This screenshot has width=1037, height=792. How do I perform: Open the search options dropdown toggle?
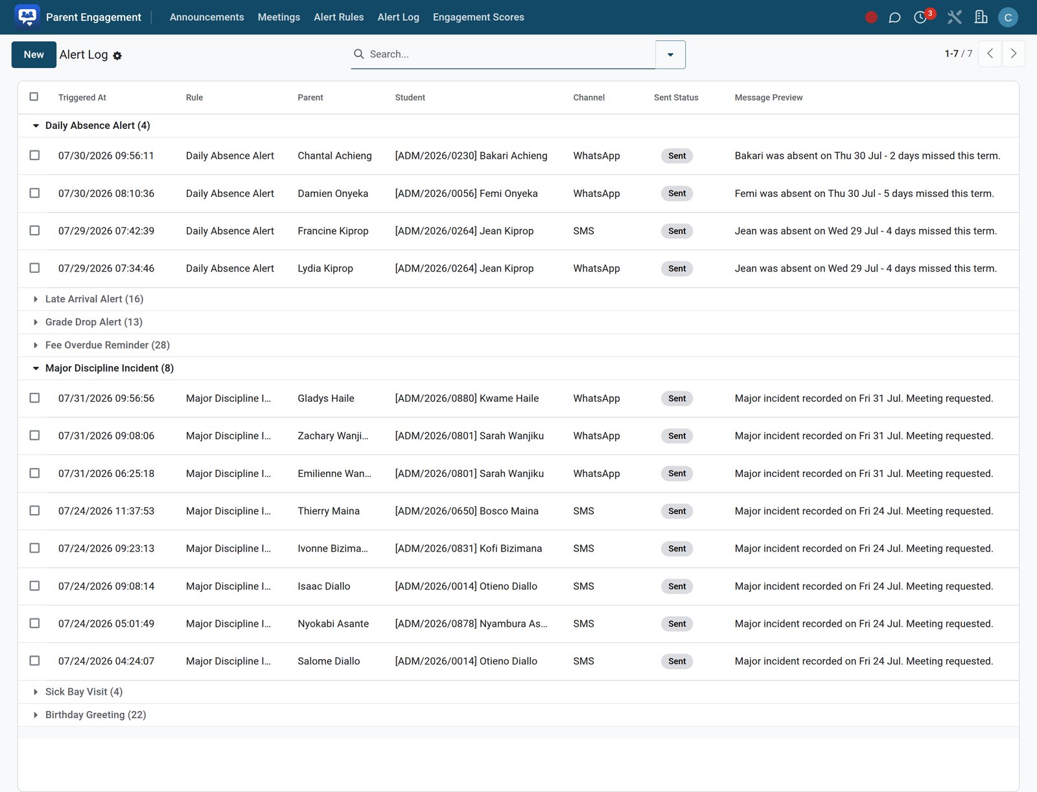670,54
